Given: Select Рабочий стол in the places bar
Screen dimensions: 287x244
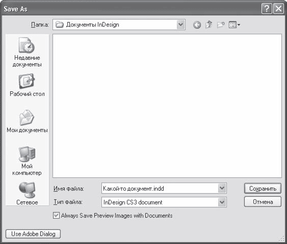Looking at the screenshot, I should (27, 85).
